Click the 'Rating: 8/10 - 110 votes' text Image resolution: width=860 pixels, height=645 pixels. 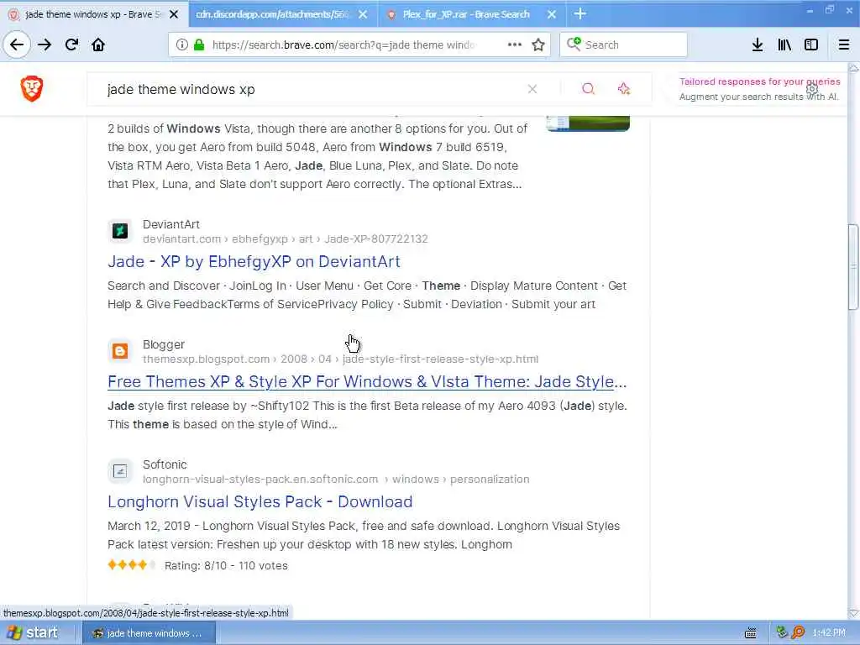pyautogui.click(x=226, y=565)
